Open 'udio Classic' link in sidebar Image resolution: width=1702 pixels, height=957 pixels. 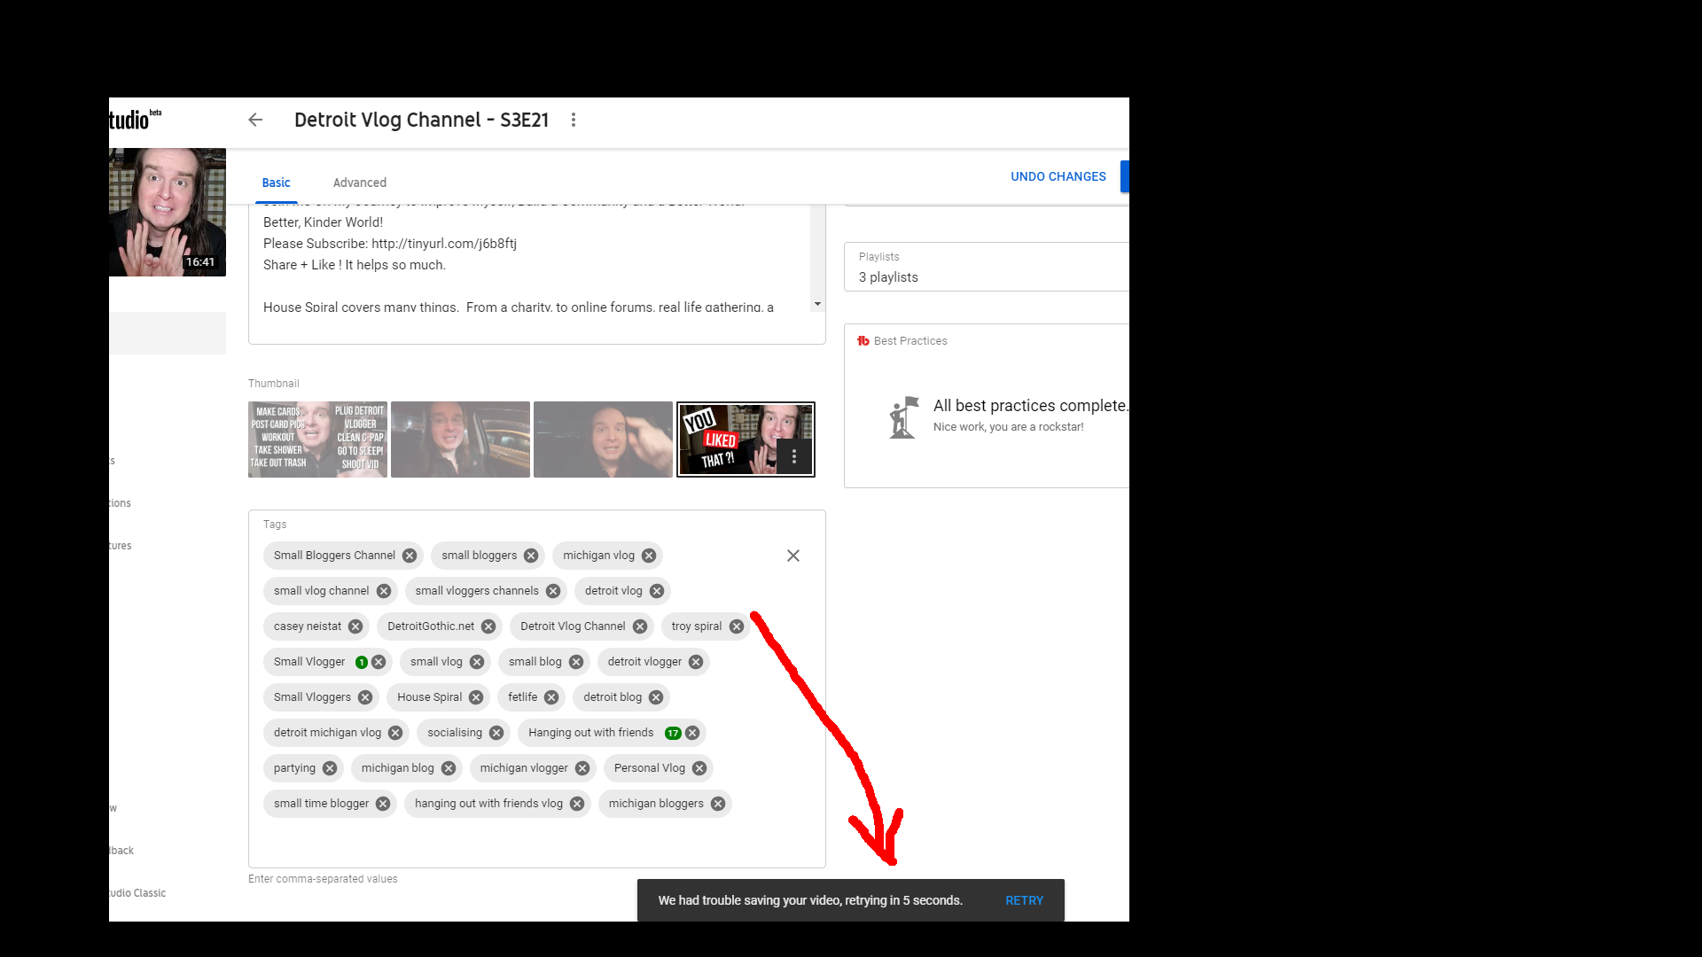[137, 893]
